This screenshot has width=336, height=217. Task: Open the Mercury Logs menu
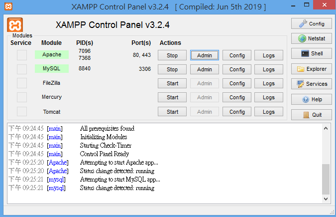pyautogui.click(x=269, y=97)
